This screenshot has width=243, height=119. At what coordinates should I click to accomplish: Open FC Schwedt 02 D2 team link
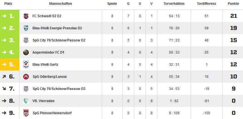click(47, 16)
